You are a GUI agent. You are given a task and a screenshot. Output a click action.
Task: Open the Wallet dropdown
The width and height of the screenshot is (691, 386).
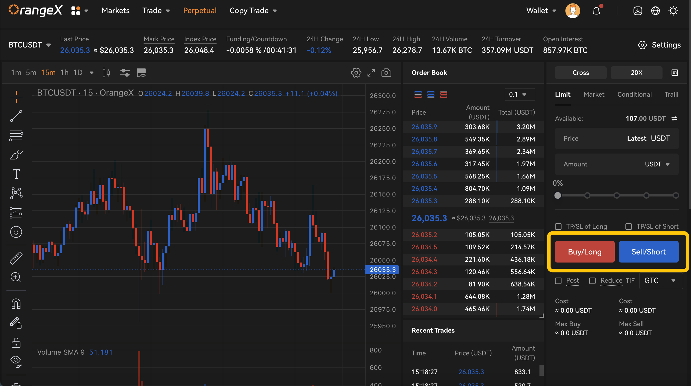(x=541, y=11)
